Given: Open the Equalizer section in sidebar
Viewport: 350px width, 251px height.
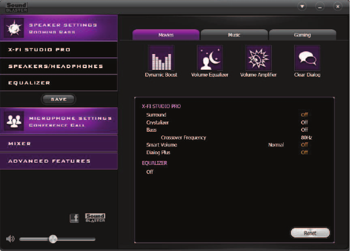Looking at the screenshot, I should coord(59,83).
